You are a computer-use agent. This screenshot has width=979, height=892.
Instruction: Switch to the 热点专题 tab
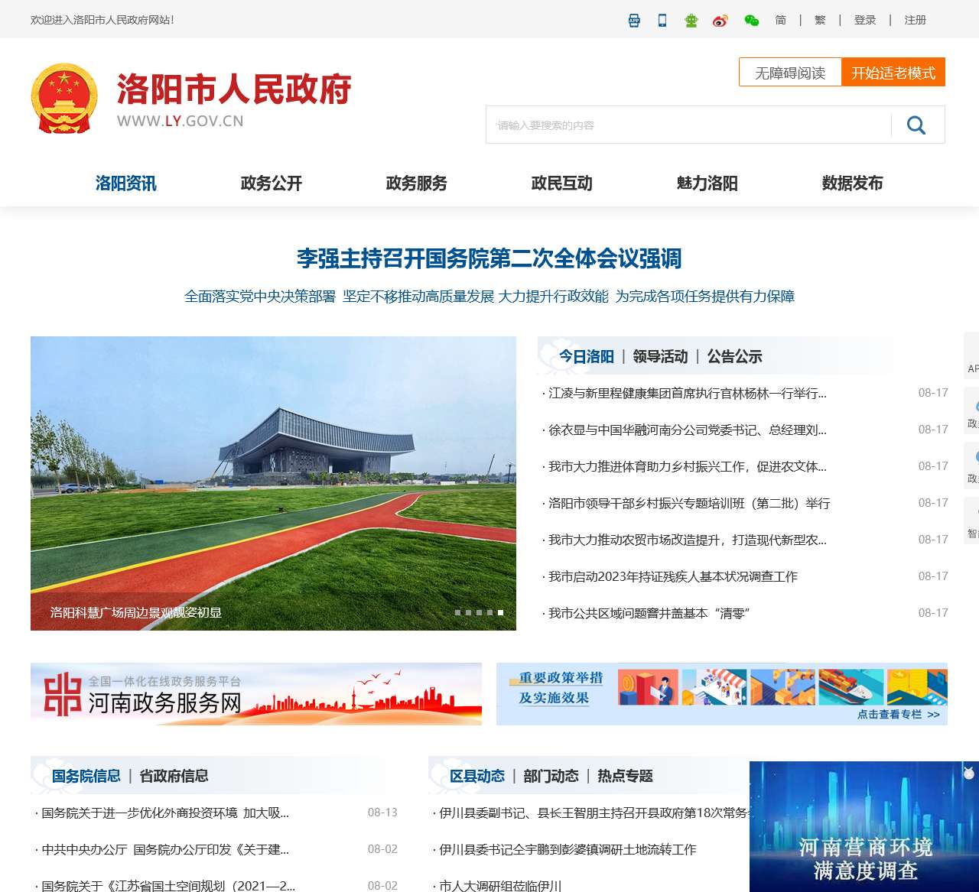pyautogui.click(x=625, y=777)
